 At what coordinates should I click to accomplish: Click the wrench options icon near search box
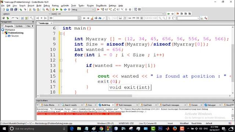point(206,18)
